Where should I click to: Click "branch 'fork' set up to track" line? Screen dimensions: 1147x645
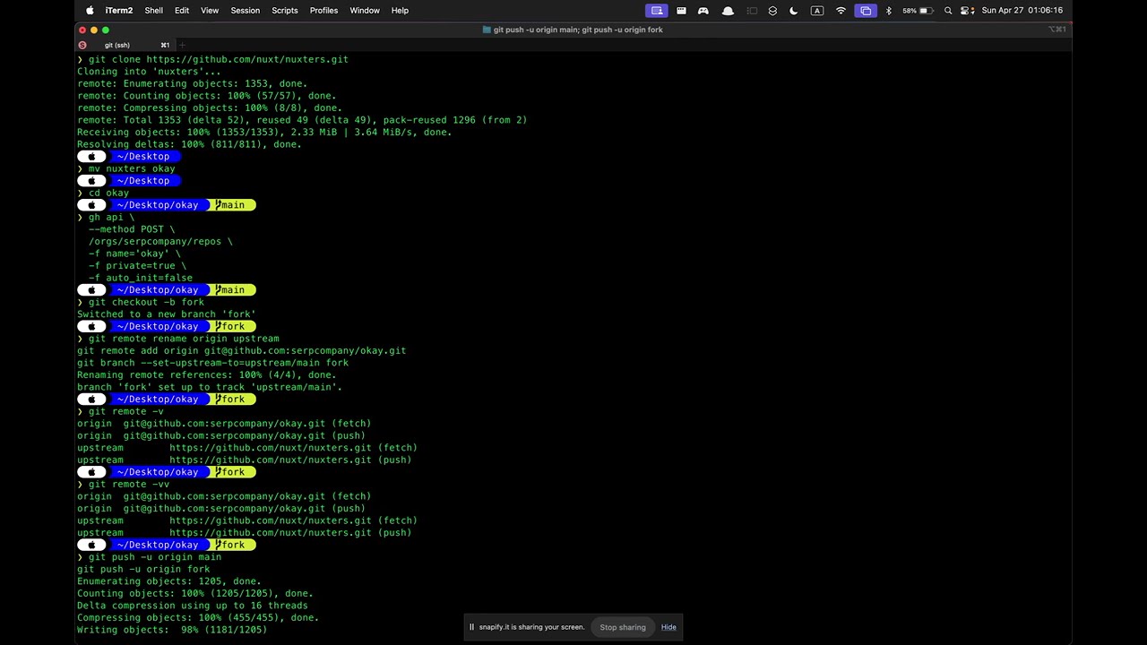click(210, 387)
